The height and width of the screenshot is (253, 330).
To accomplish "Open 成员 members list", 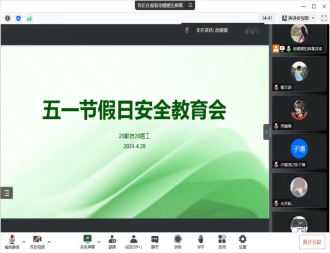I will point(134,242).
